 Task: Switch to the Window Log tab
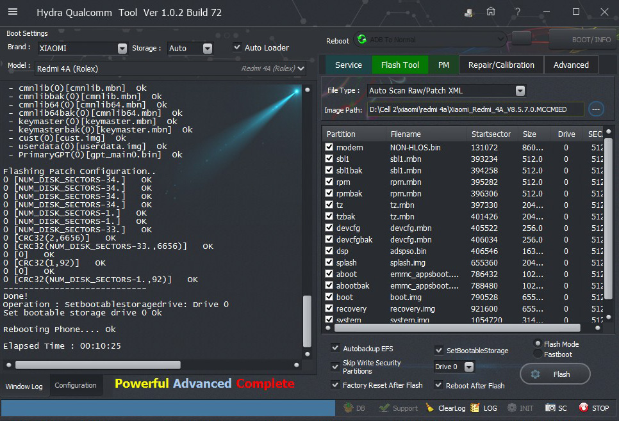pos(24,386)
